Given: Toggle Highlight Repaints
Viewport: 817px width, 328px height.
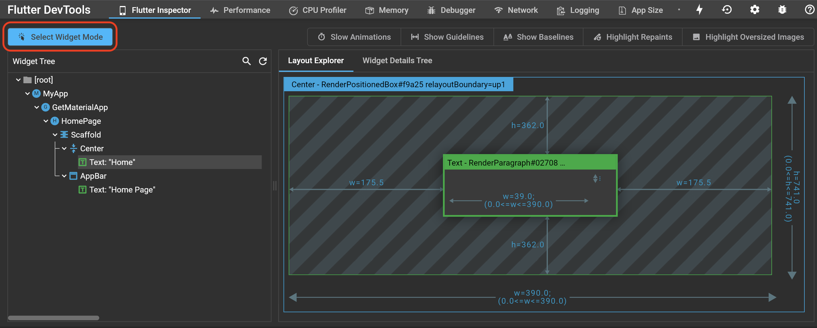Looking at the screenshot, I should pos(633,37).
